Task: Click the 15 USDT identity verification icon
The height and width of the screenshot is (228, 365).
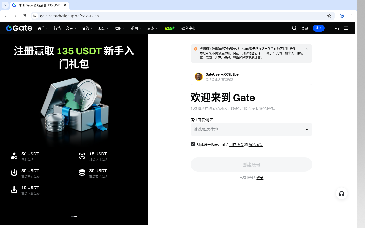Action: [x=82, y=156]
